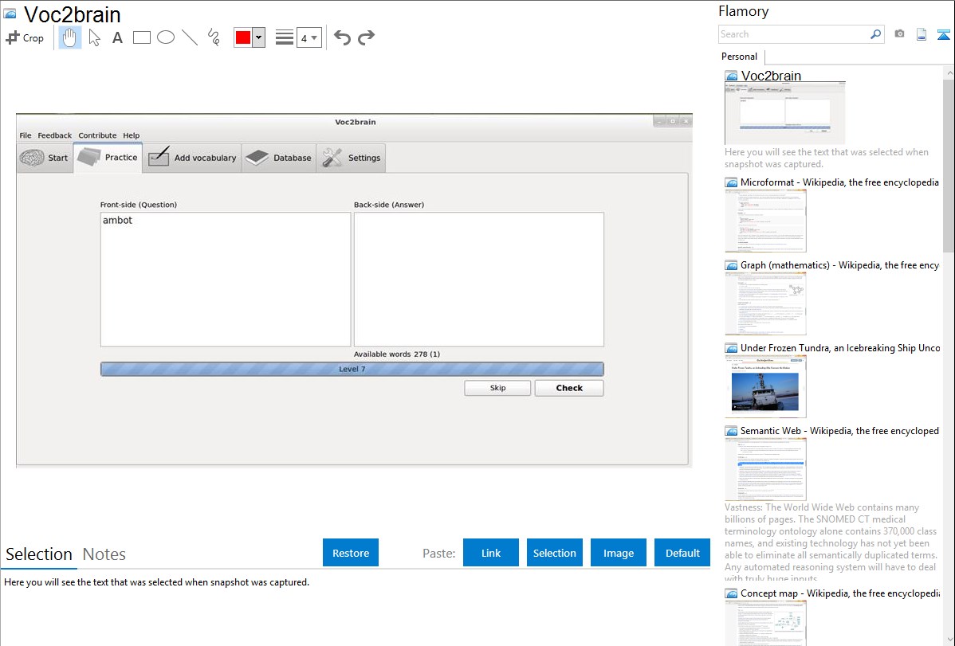Undo the last annotation
The image size is (955, 646).
click(342, 37)
